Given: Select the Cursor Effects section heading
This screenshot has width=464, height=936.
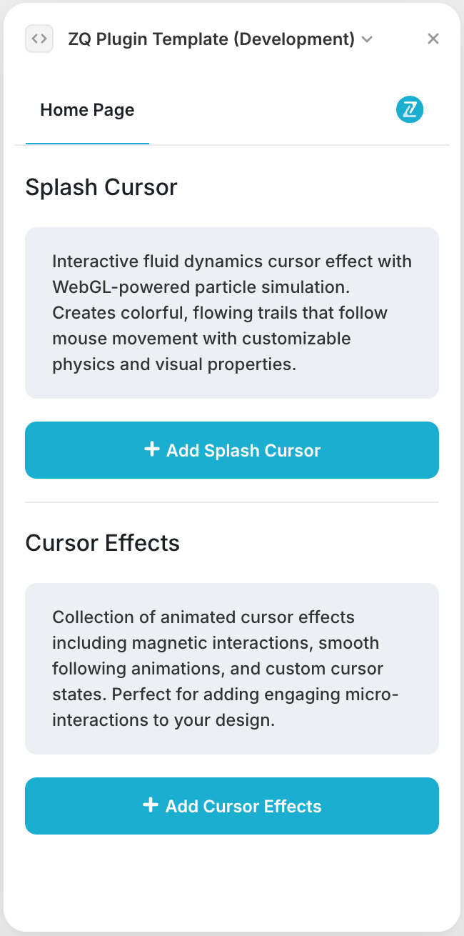Looking at the screenshot, I should click(x=103, y=543).
